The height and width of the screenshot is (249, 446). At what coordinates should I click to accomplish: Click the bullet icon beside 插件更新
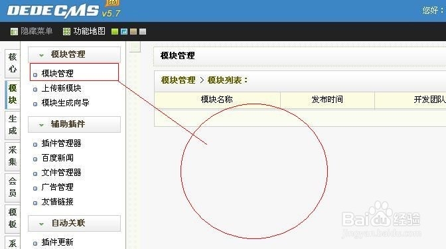point(35,243)
